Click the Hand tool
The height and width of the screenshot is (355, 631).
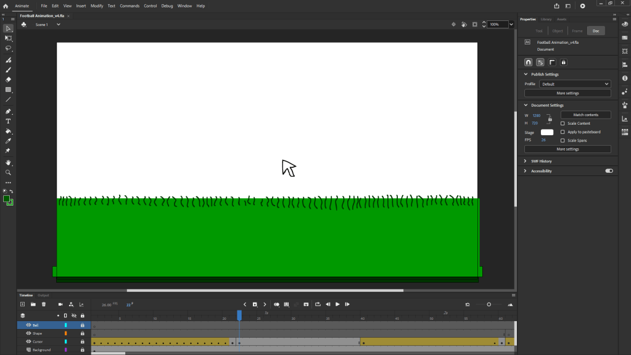(8, 163)
